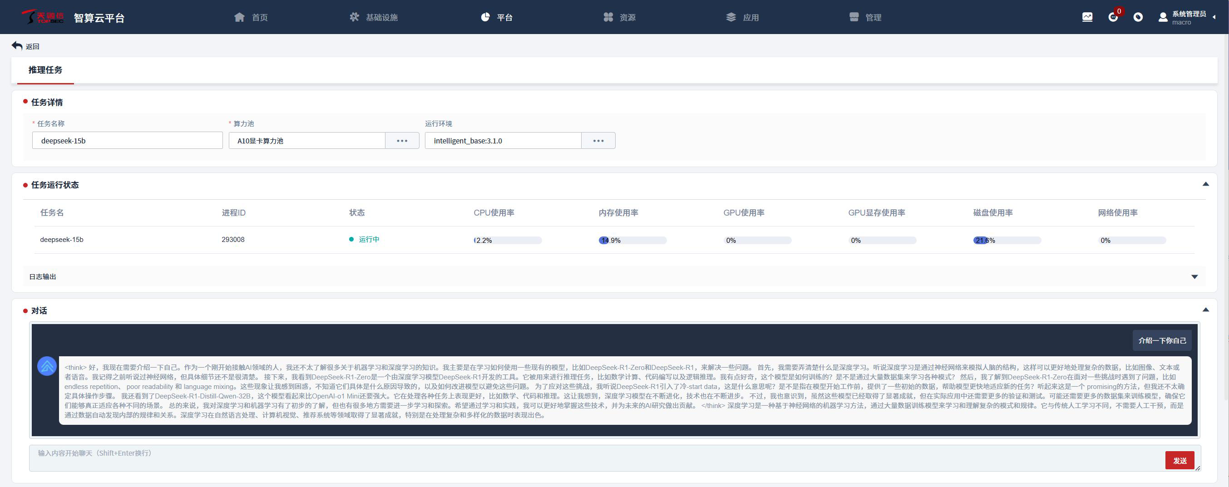This screenshot has width=1229, height=487.
Task: Click the blue chat bot avatar
Action: pyautogui.click(x=47, y=366)
